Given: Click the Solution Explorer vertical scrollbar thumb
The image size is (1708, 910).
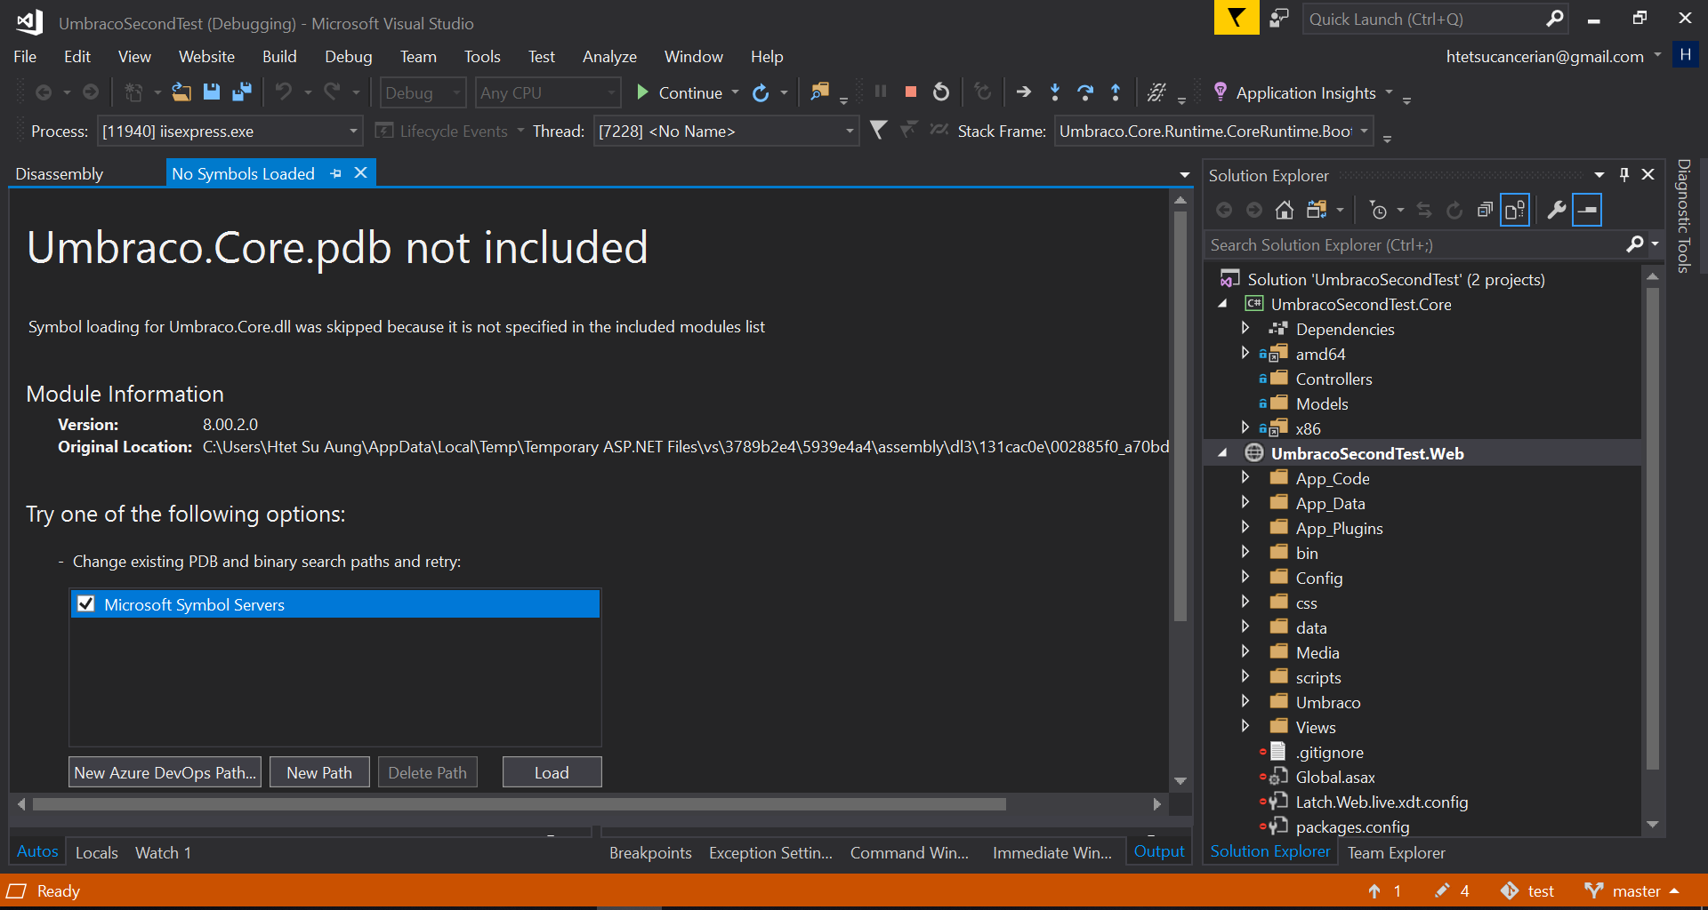Looking at the screenshot, I should (1652, 529).
